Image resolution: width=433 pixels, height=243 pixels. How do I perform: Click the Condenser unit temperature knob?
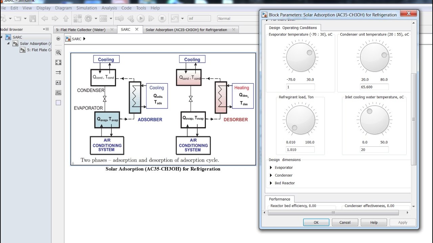coord(374,57)
